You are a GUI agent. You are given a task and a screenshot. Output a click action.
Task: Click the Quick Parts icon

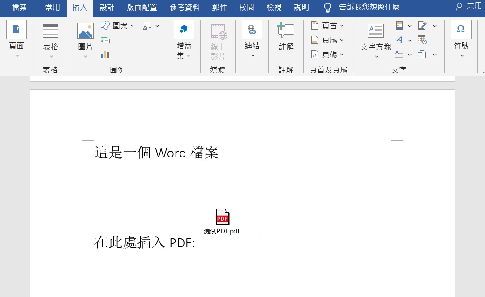click(399, 25)
